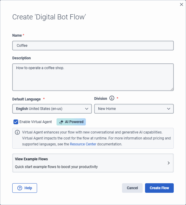Click the question mark icon in Help

point(20,188)
